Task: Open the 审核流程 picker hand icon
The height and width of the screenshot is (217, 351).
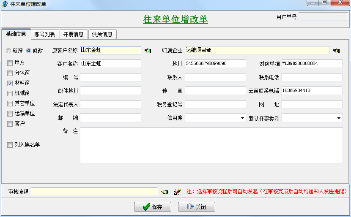Action: (165, 192)
